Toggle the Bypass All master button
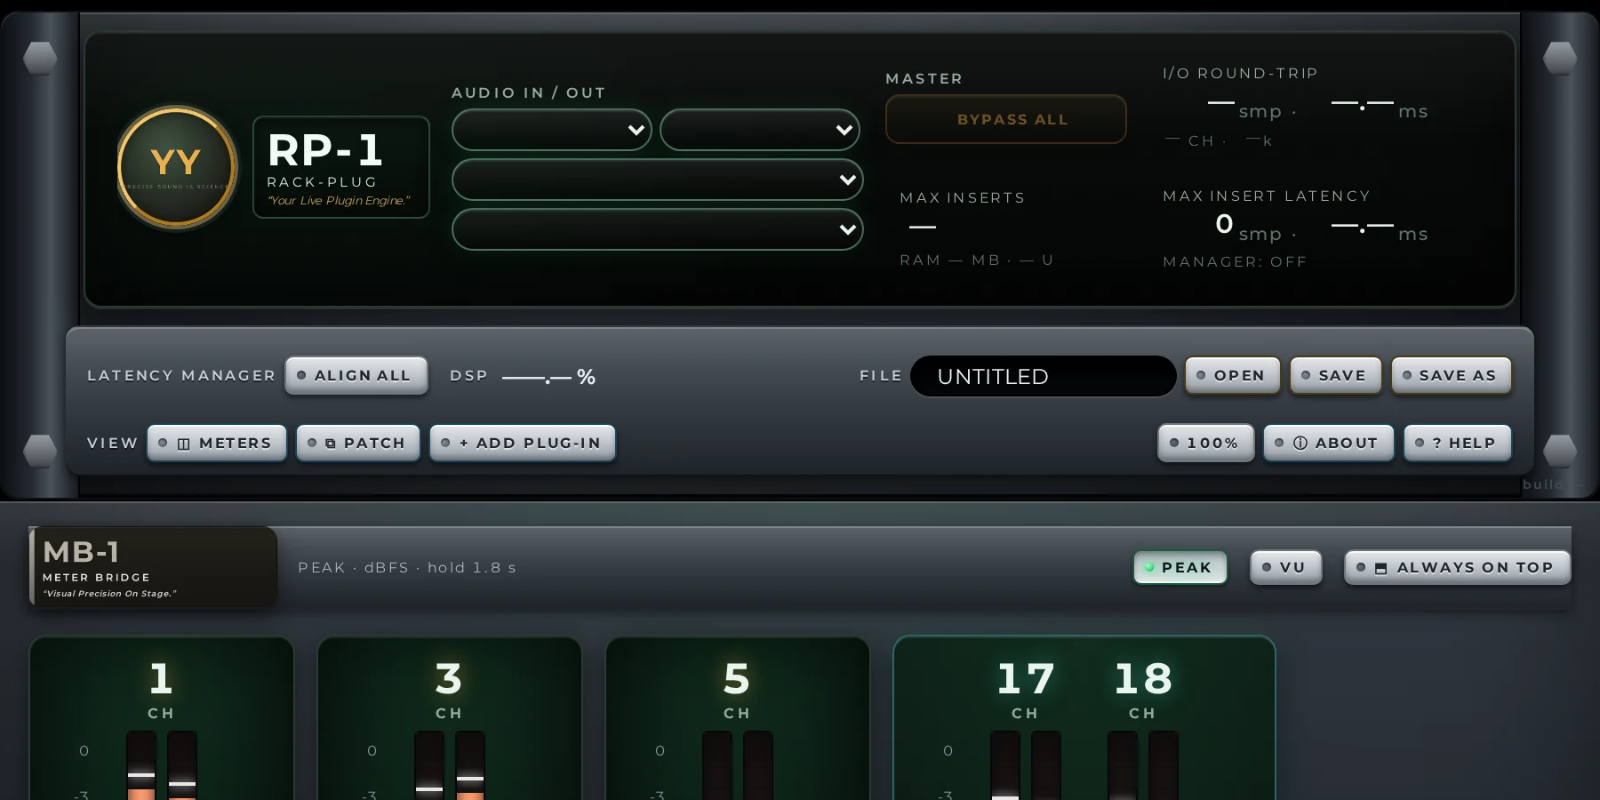Screen dimensions: 1600x800 click(x=1006, y=119)
